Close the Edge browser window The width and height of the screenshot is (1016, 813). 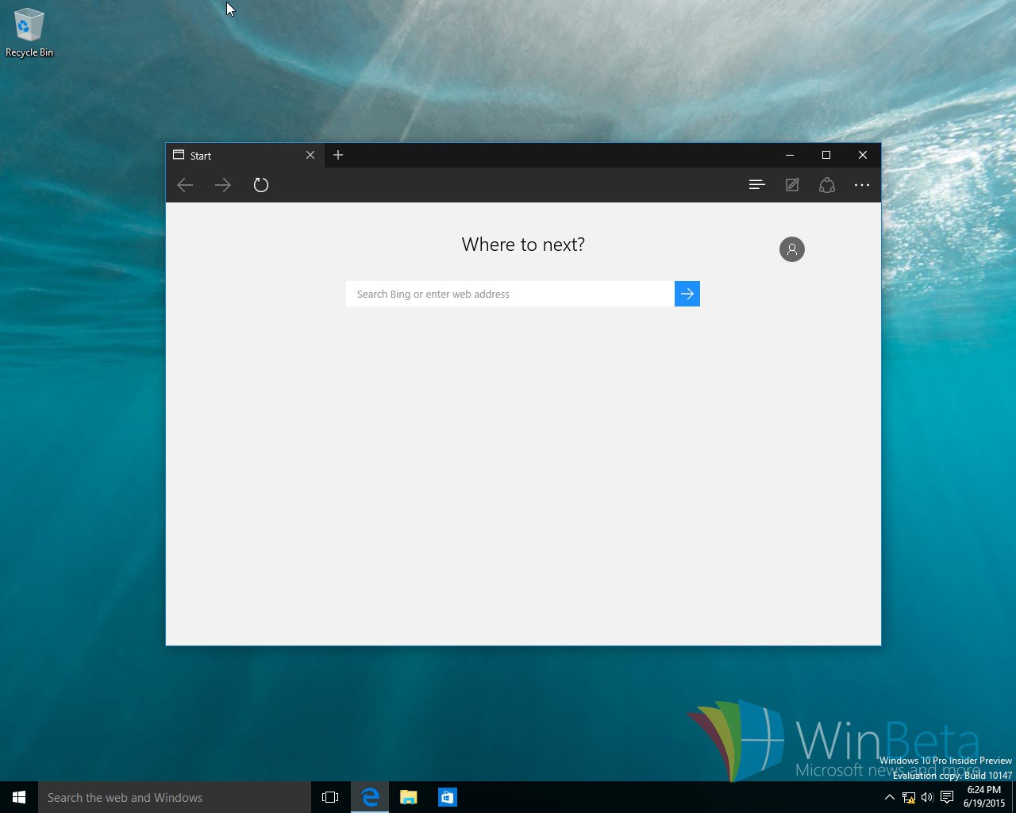tap(863, 155)
